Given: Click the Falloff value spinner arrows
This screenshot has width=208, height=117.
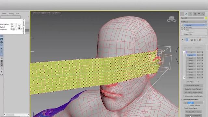Looking at the screenshot, I should click(16, 27).
